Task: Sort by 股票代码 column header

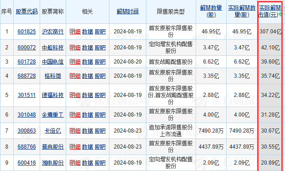Action: [27, 12]
